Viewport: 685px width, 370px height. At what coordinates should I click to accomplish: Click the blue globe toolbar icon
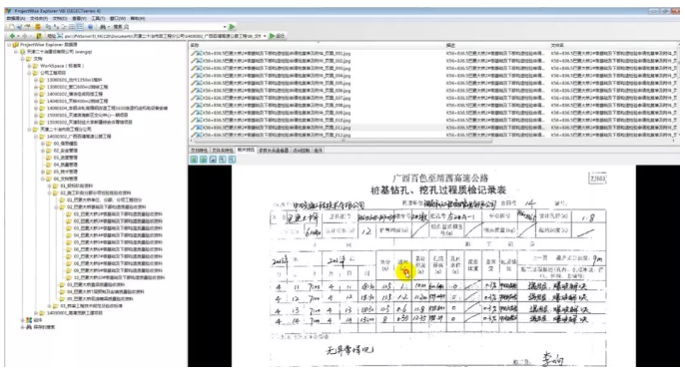point(91,27)
